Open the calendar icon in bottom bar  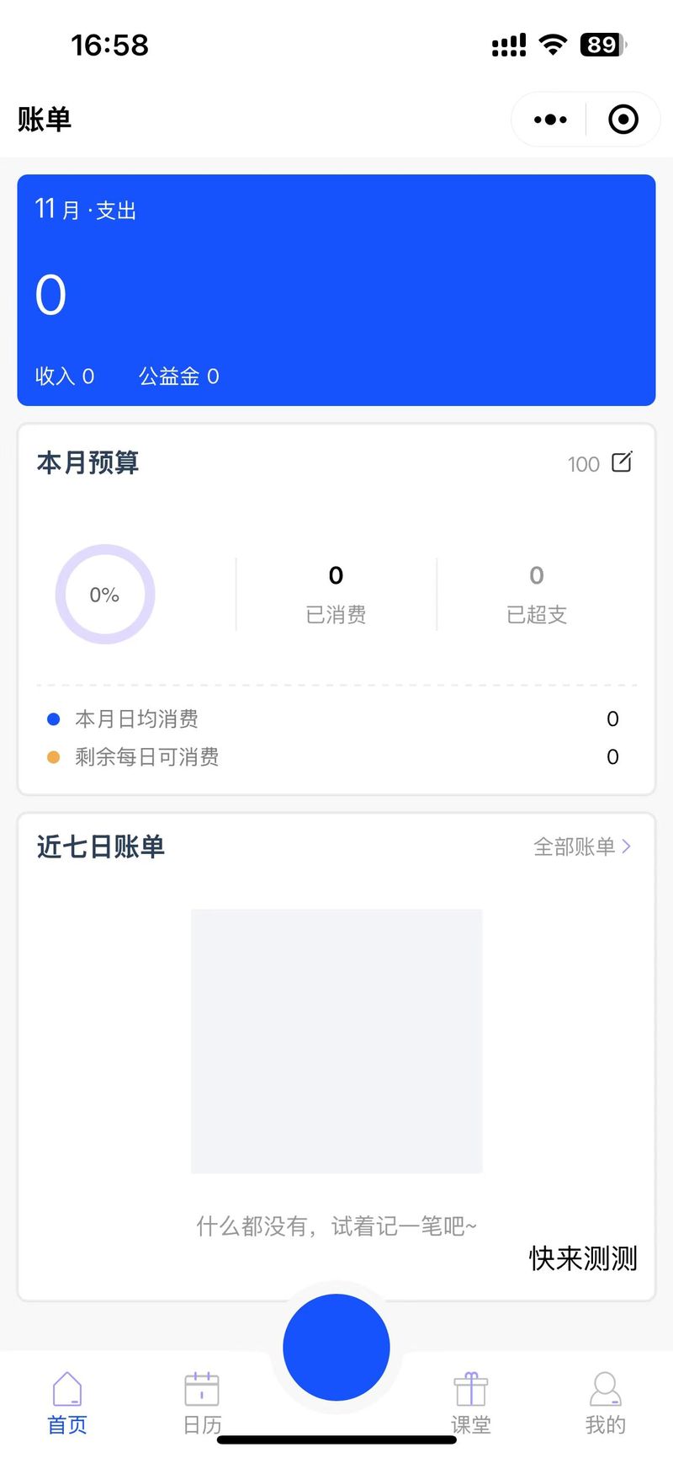202,1388
